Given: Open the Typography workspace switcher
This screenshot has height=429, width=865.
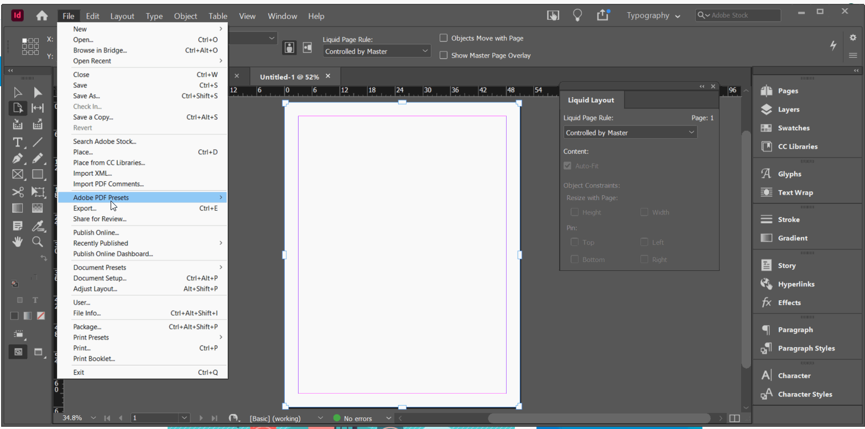Looking at the screenshot, I should (653, 16).
